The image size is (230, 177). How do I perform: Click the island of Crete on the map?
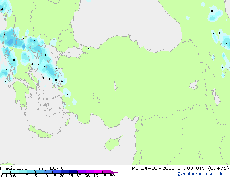[x=40, y=132]
